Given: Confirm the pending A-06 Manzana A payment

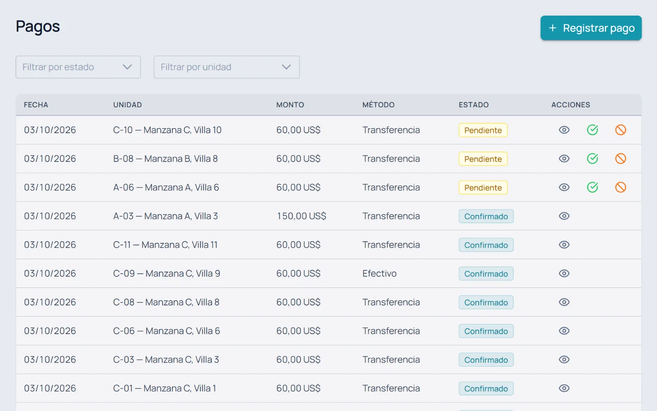Looking at the screenshot, I should point(593,187).
